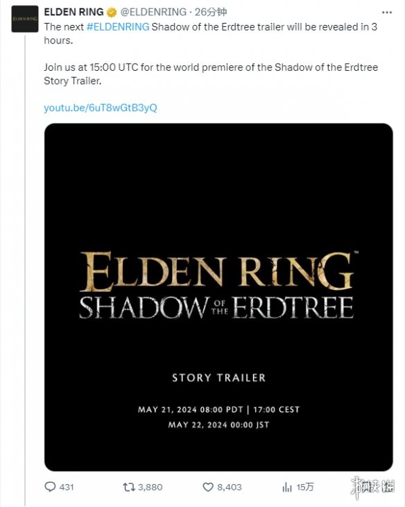Click the 431 replies count
Viewport: 405px width, 507px height.
pos(67,488)
